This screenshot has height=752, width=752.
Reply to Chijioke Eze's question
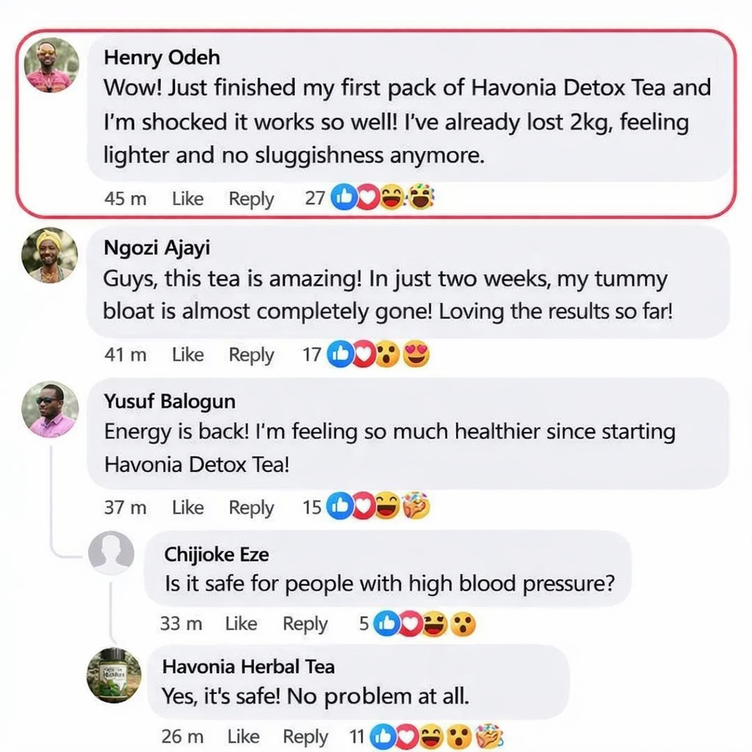305,624
